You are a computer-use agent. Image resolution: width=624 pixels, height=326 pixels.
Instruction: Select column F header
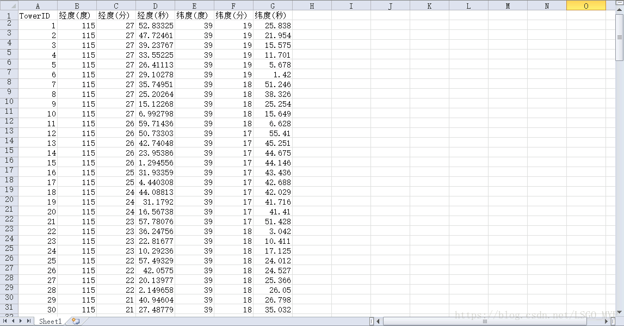(x=233, y=5)
